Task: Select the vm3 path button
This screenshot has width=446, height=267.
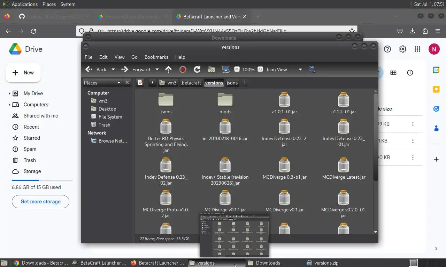Action: point(168,83)
